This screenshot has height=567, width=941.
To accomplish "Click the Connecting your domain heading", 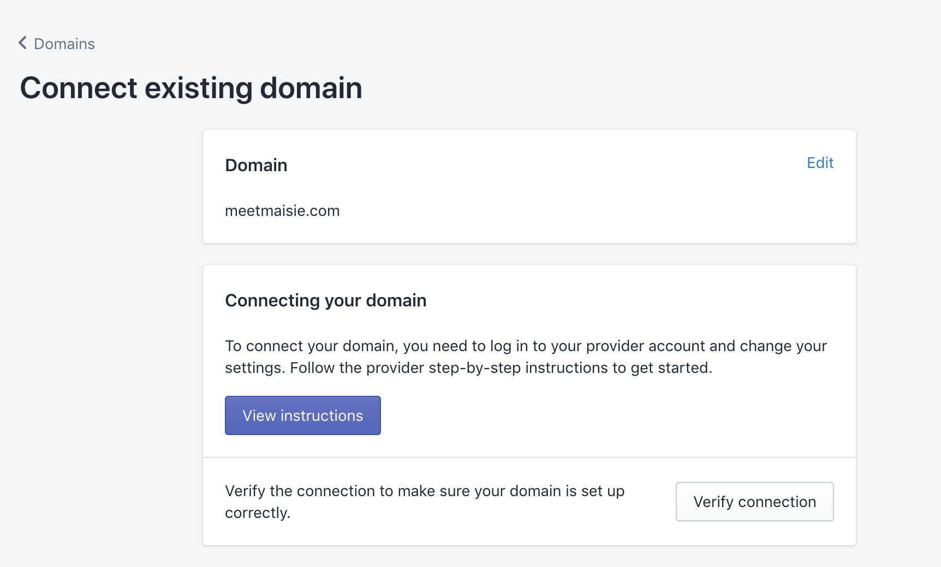I will (326, 300).
